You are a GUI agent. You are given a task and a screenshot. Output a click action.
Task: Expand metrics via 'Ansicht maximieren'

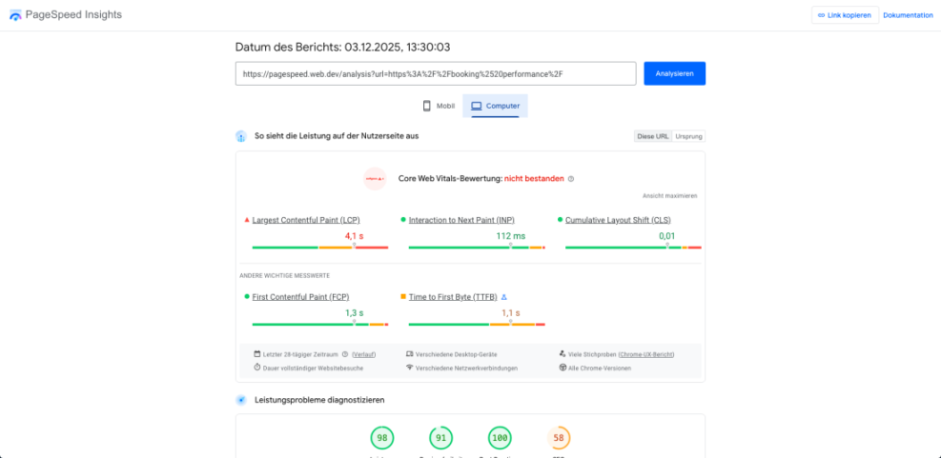click(x=669, y=195)
